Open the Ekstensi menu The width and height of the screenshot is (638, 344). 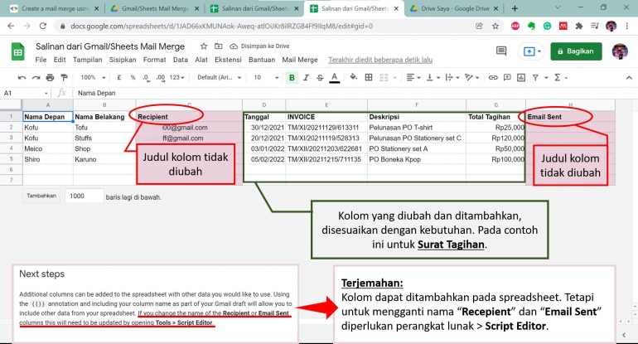(x=228, y=60)
